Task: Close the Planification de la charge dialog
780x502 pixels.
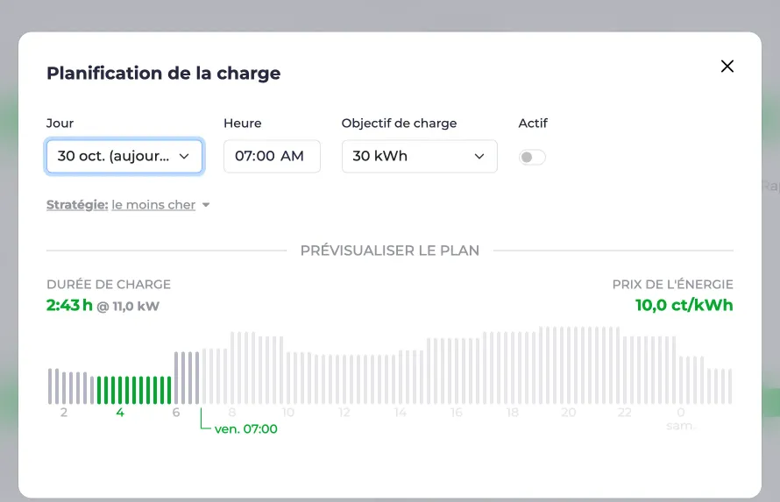Action: (x=727, y=66)
